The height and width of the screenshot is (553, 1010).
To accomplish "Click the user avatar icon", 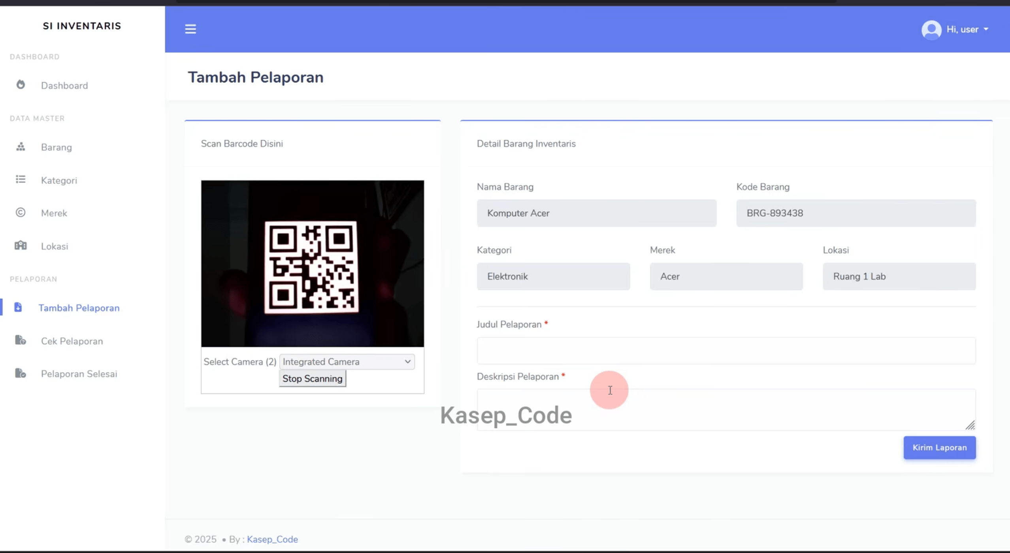I will (931, 30).
